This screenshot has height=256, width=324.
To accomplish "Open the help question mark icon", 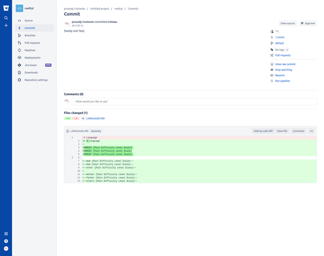I will tap(6, 241).
